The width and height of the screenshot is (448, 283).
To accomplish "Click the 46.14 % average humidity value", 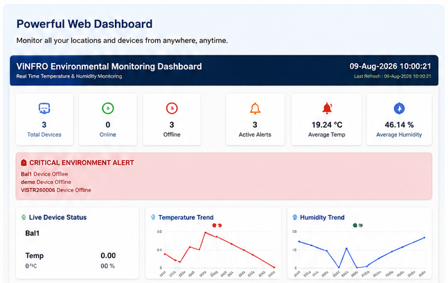I will (x=399, y=125).
